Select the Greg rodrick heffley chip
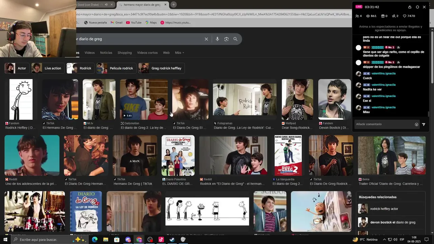This screenshot has width=434, height=244. tap(161, 68)
